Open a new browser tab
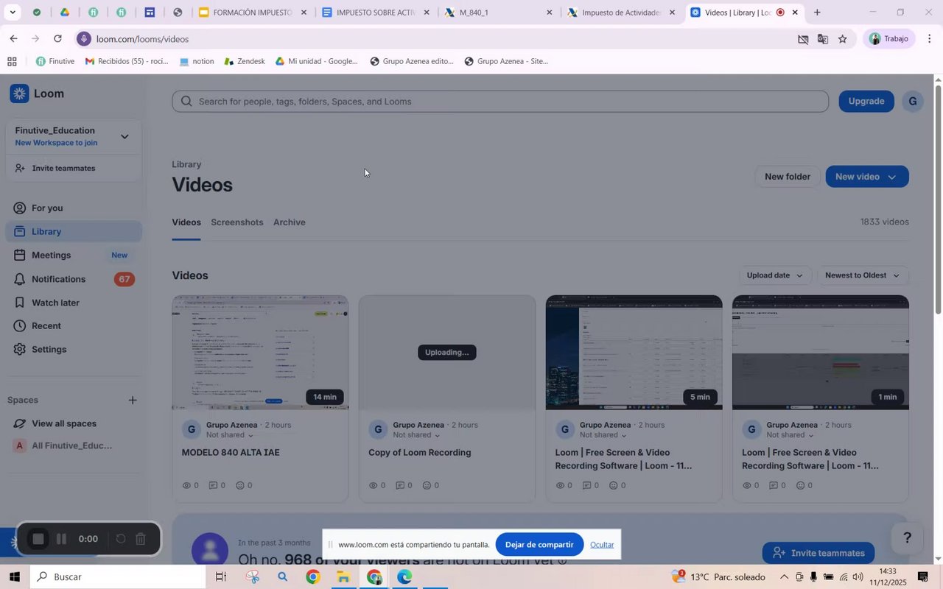 (x=817, y=13)
